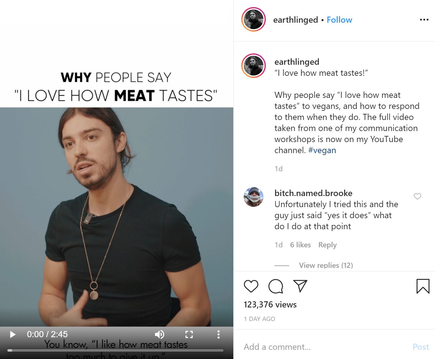435x359 pixels.
Task: Share the post via the paper plane icon
Action: (300, 286)
